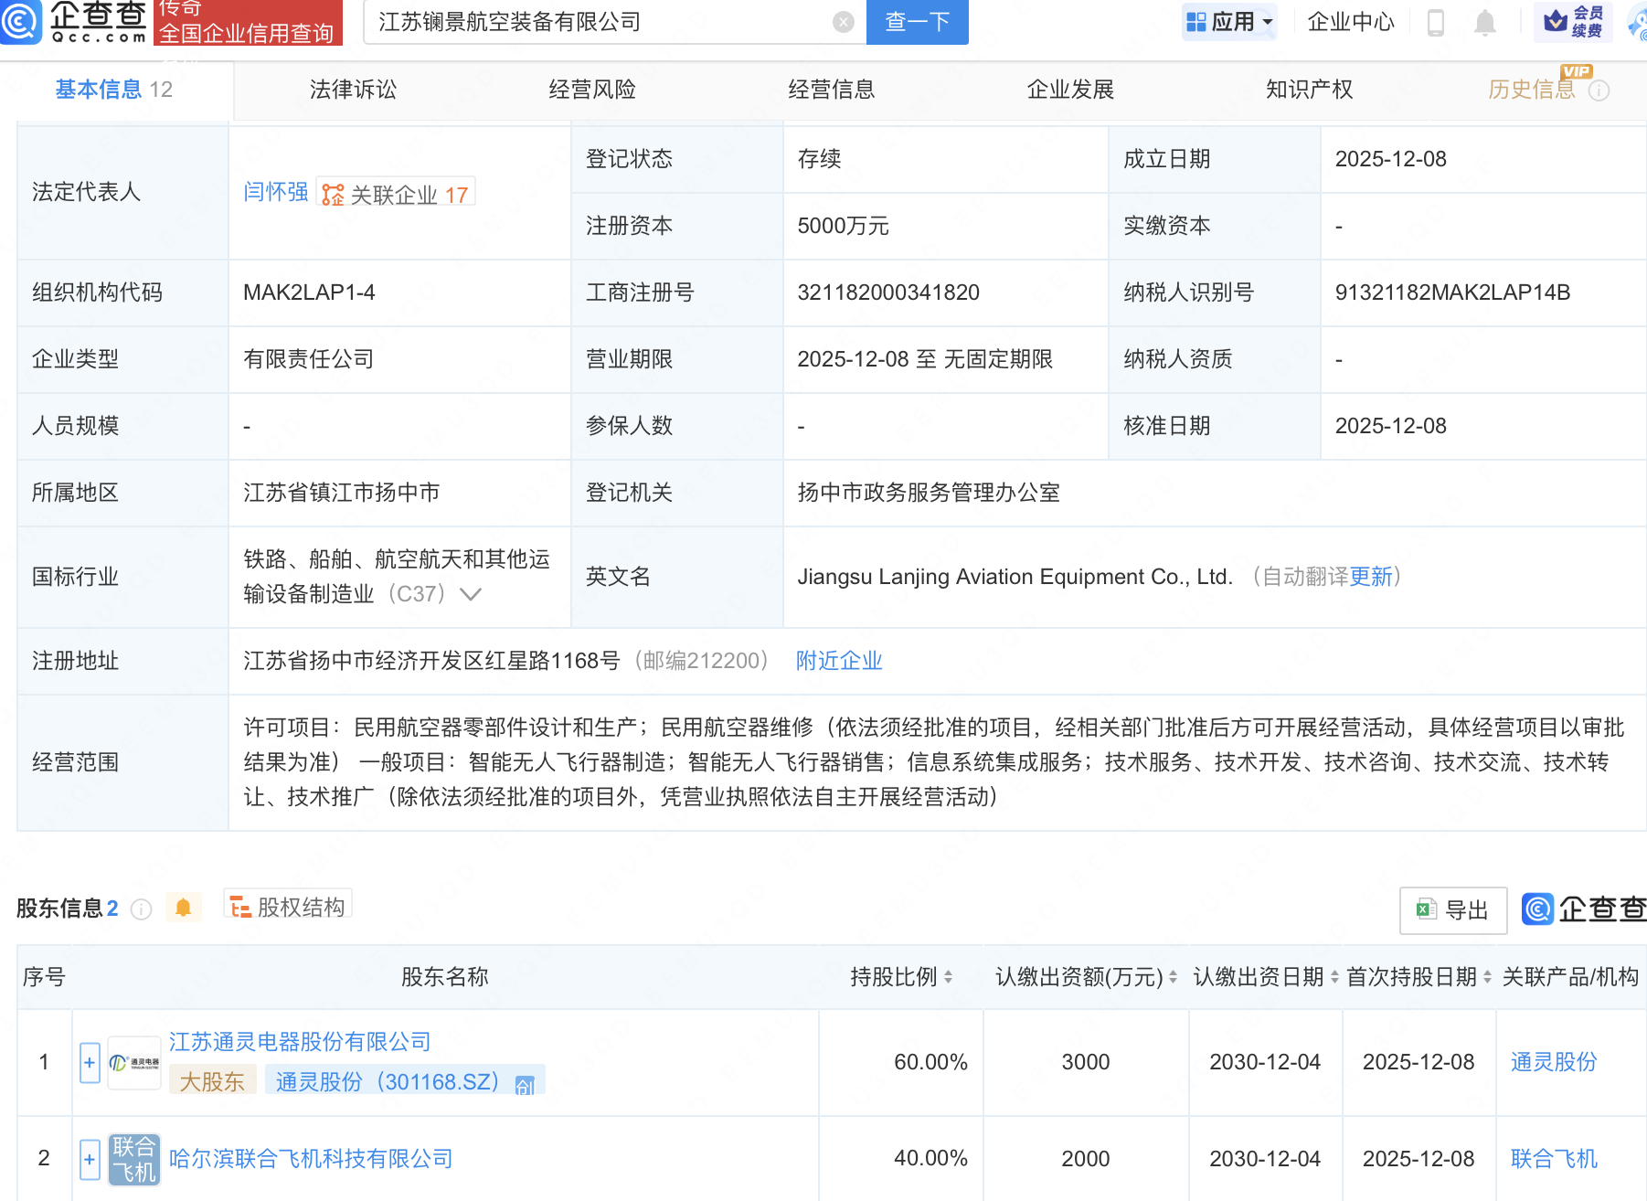Open the 关联企业 network icon next to 闫怀强
The width and height of the screenshot is (1647, 1201).
(x=334, y=193)
